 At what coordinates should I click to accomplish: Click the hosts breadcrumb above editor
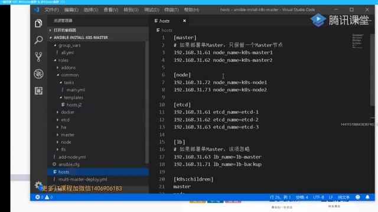(167, 30)
